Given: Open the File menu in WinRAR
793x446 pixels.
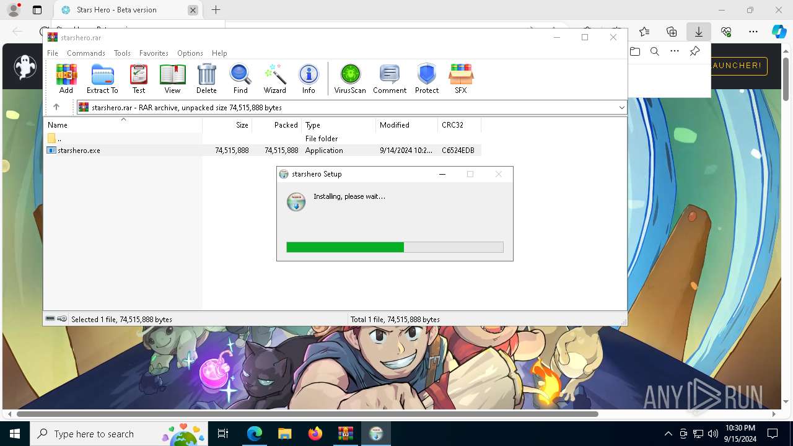Looking at the screenshot, I should 53,53.
